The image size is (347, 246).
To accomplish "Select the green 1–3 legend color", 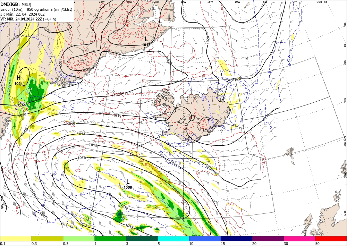I will [x=110, y=238].
